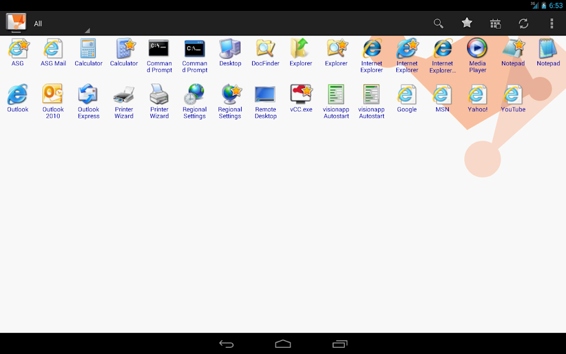Tap the app logo in the action bar
This screenshot has width=566, height=354.
click(x=16, y=23)
